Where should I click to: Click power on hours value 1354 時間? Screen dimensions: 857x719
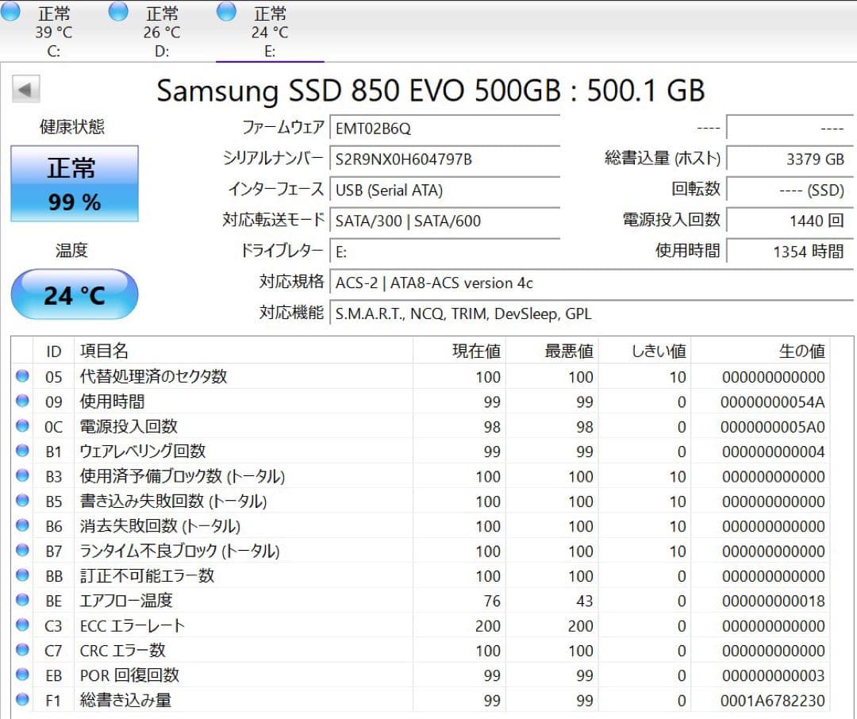point(790,252)
